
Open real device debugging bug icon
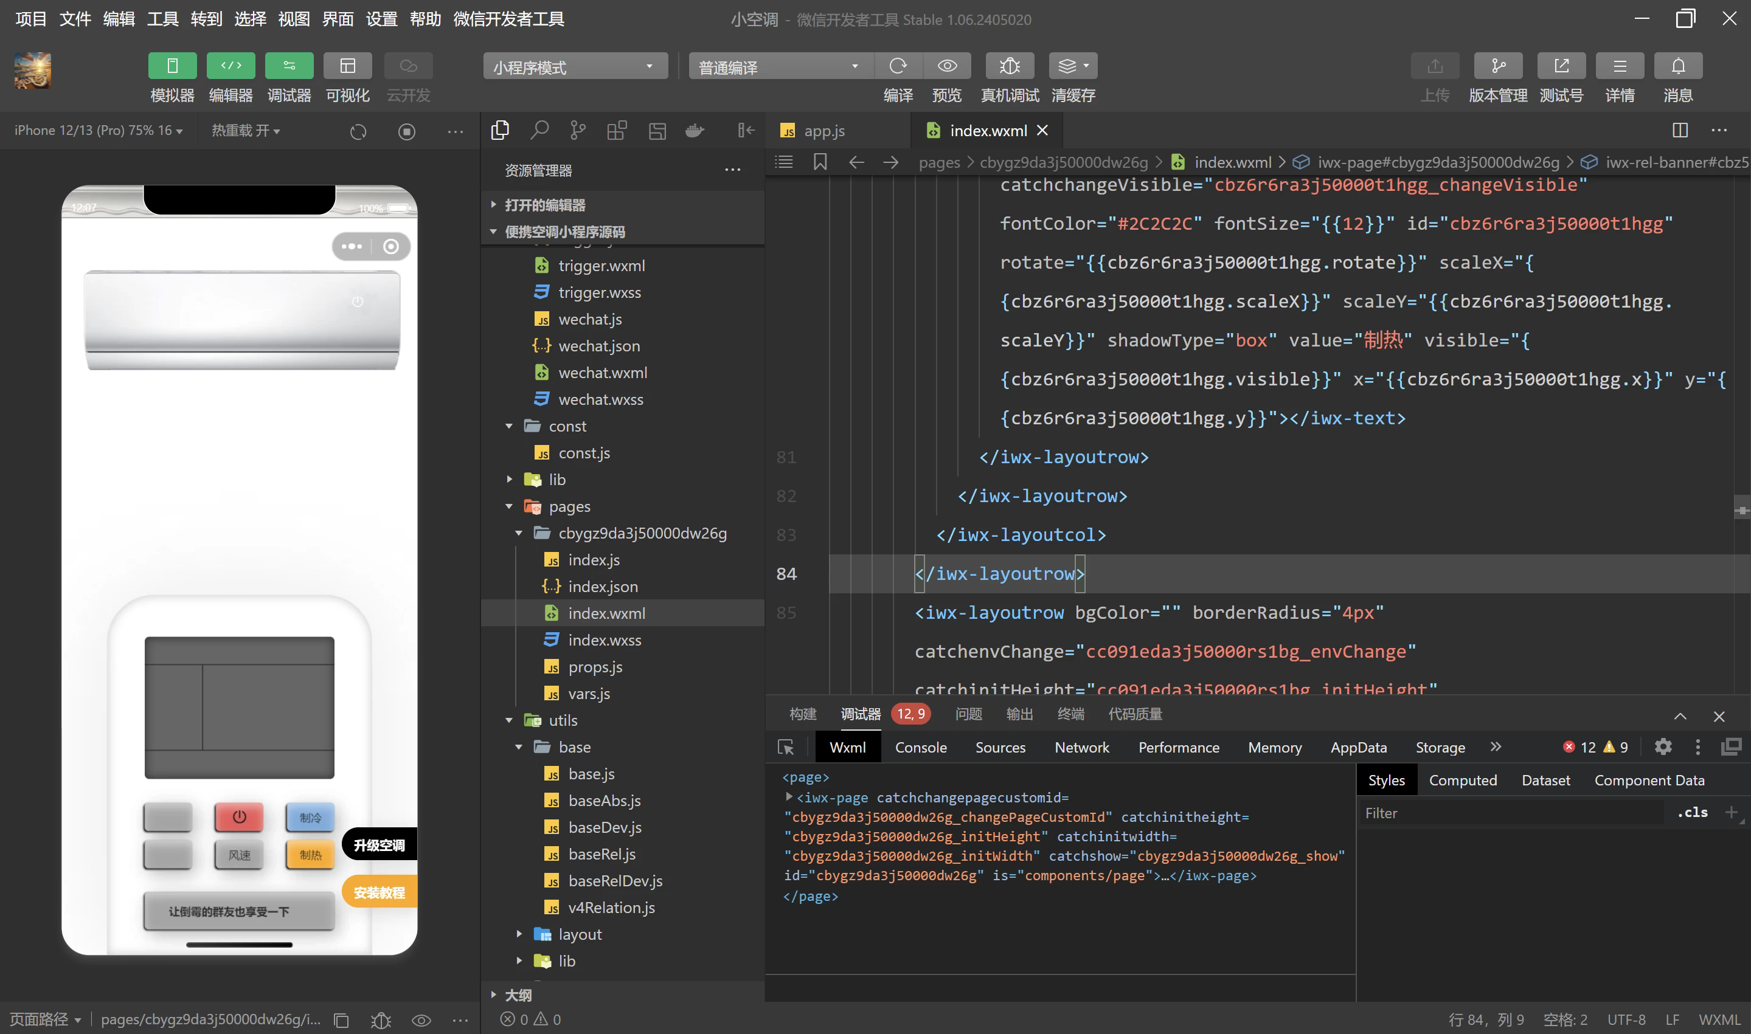click(x=1010, y=66)
